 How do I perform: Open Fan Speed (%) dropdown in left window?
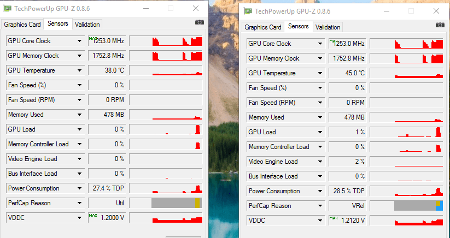tap(79, 85)
